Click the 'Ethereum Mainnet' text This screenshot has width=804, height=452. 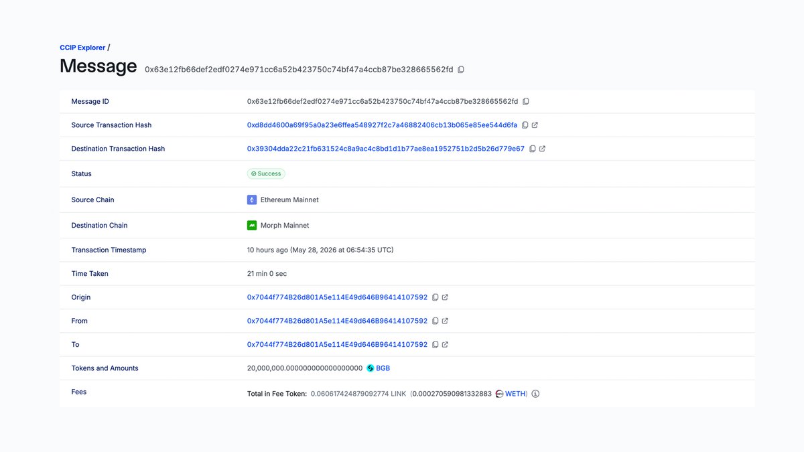click(x=289, y=200)
